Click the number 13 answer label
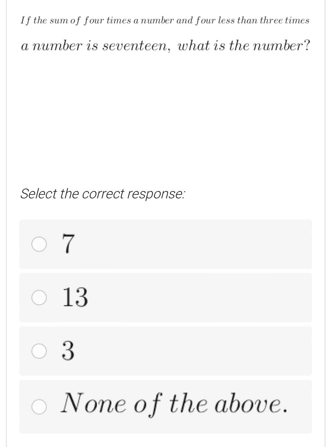The width and height of the screenshot is (328, 447). coord(75,297)
